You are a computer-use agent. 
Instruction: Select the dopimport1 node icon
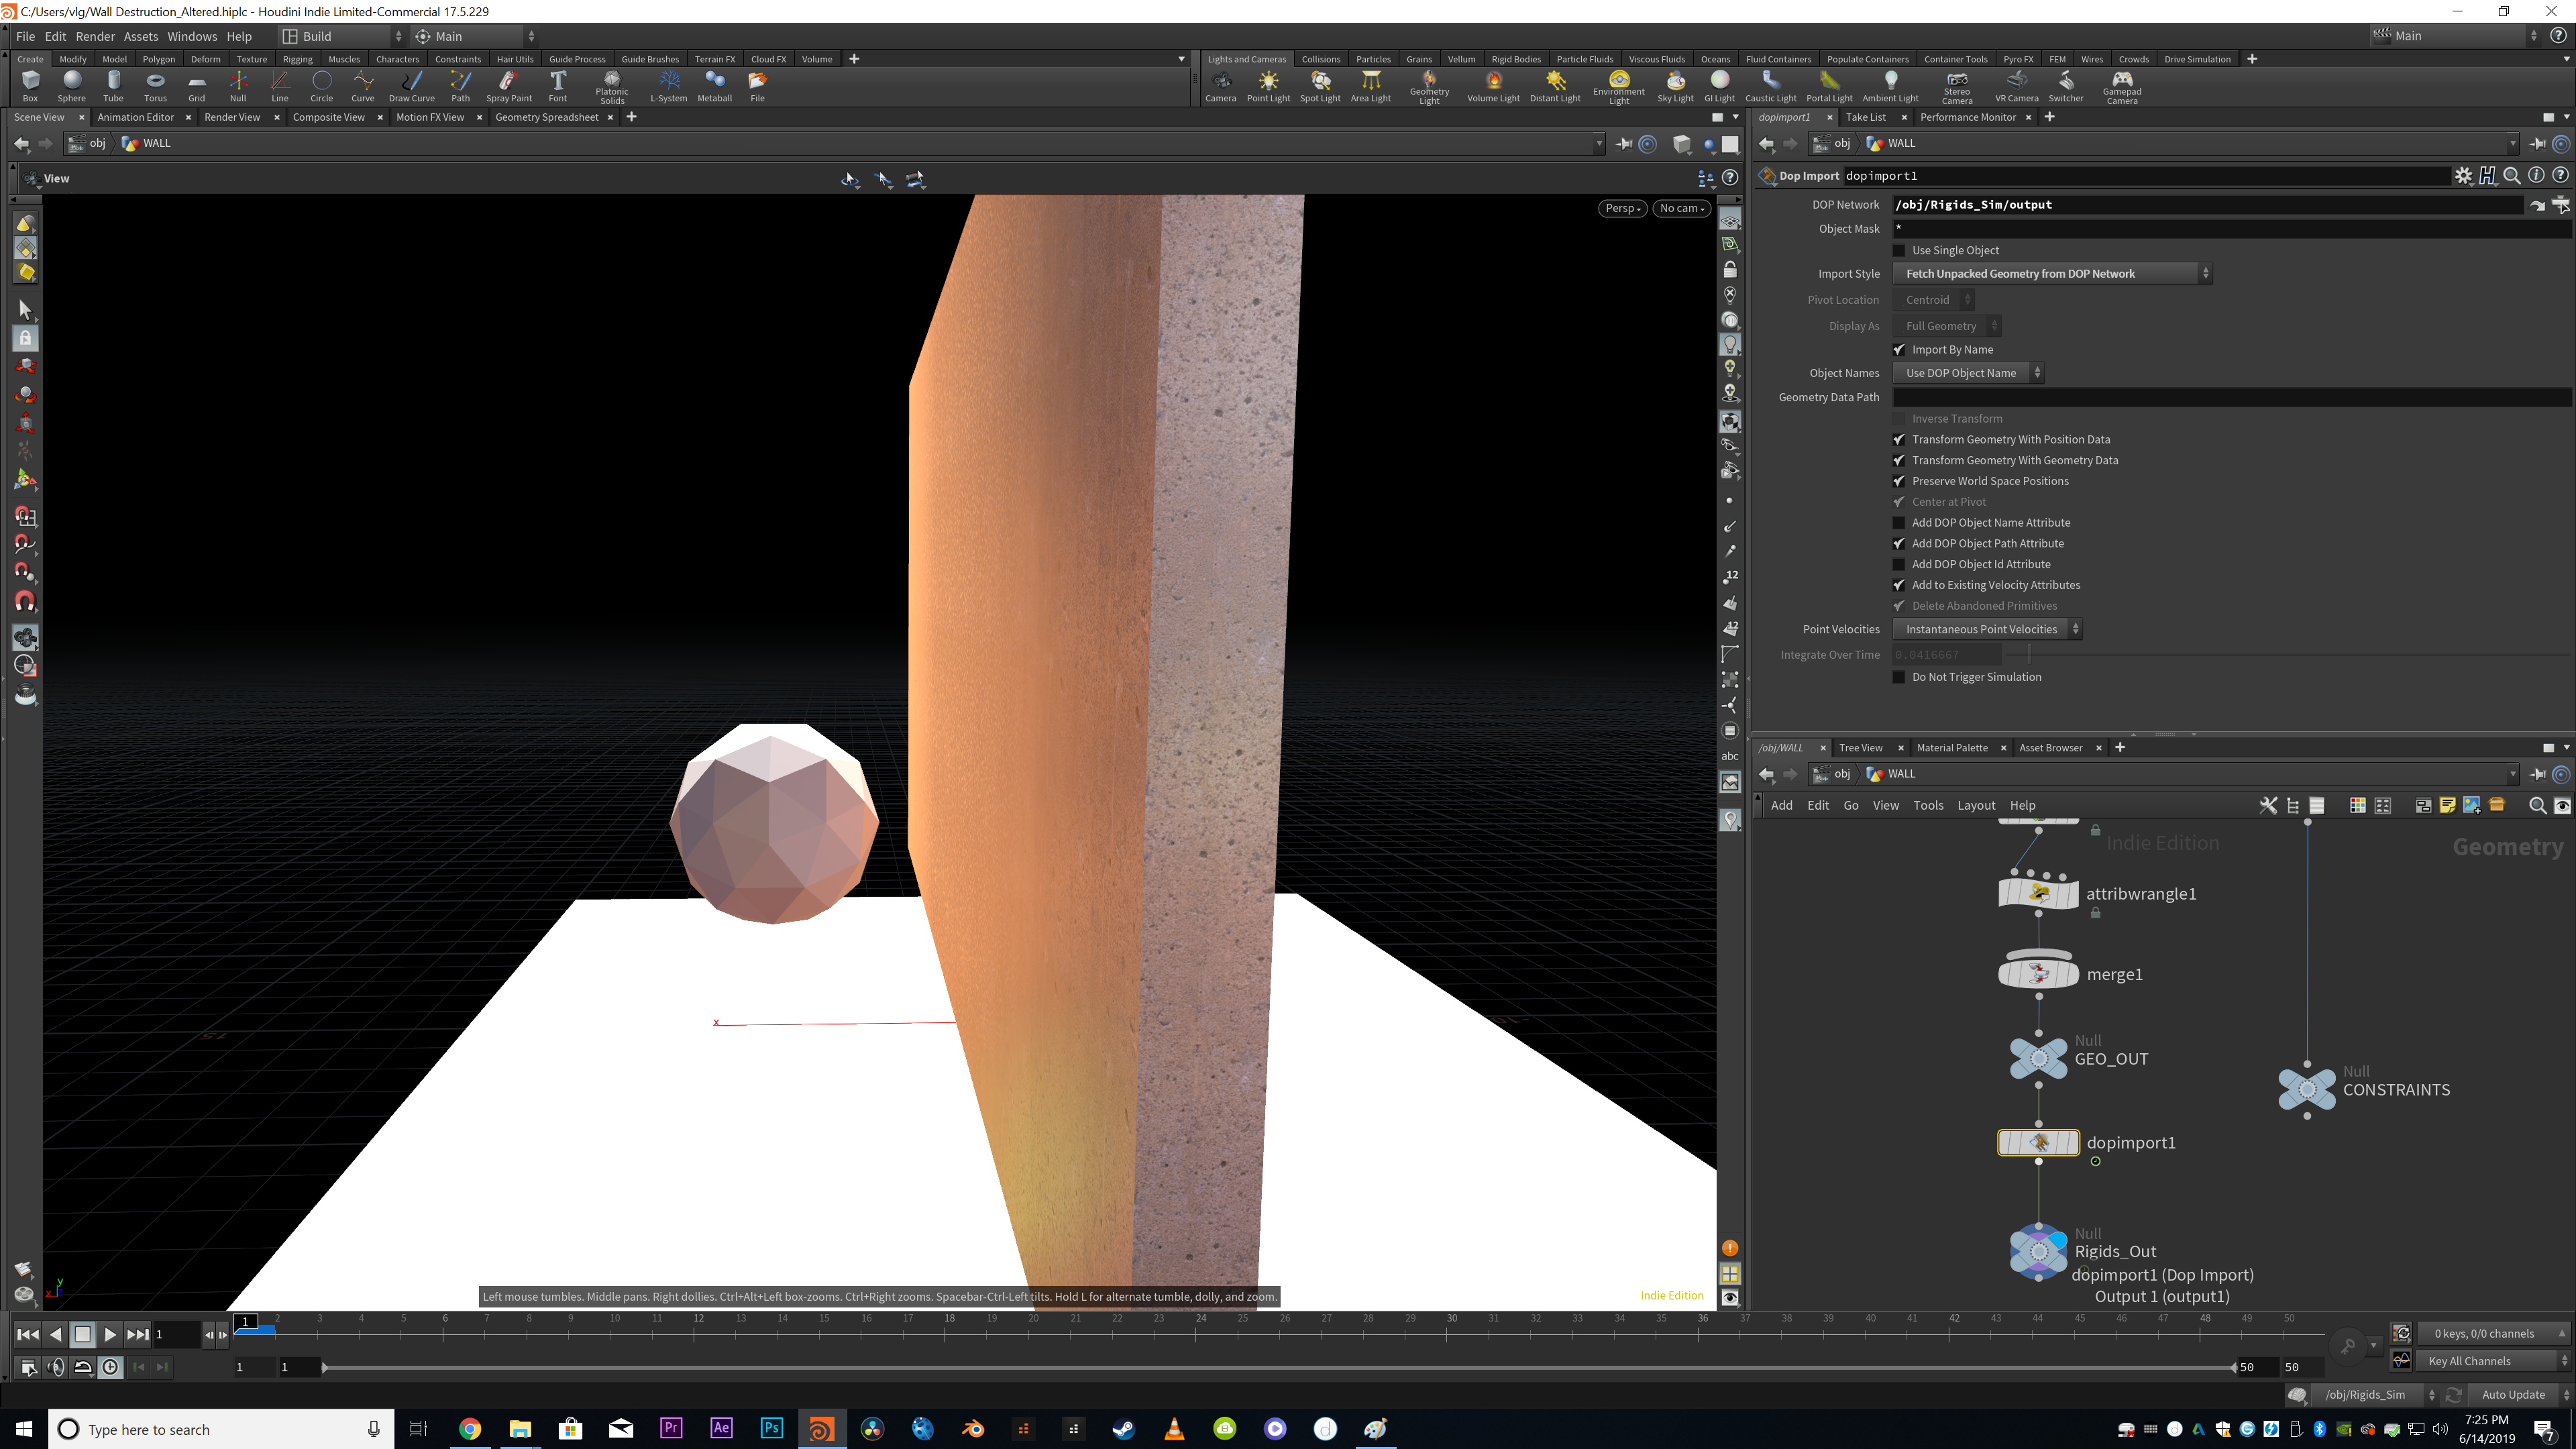click(2038, 1142)
